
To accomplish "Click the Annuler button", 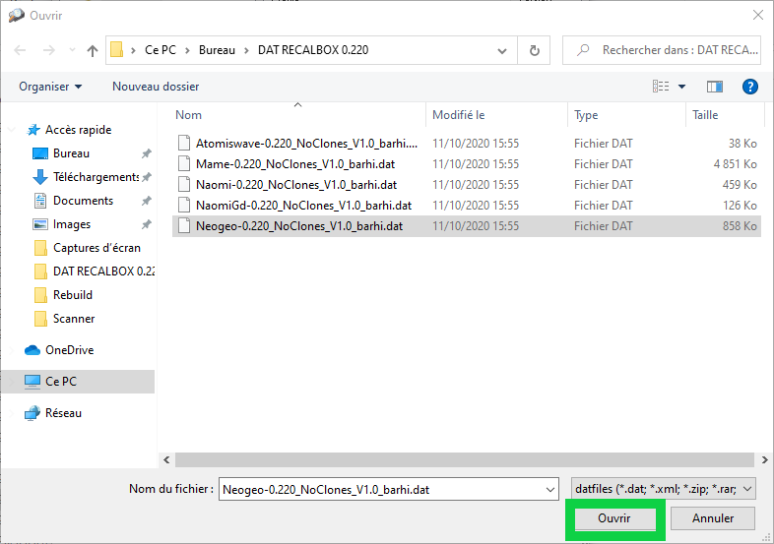I will 712,518.
